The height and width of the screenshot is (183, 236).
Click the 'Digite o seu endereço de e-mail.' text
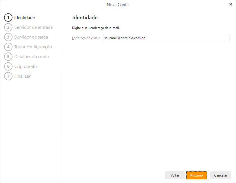[96, 28]
